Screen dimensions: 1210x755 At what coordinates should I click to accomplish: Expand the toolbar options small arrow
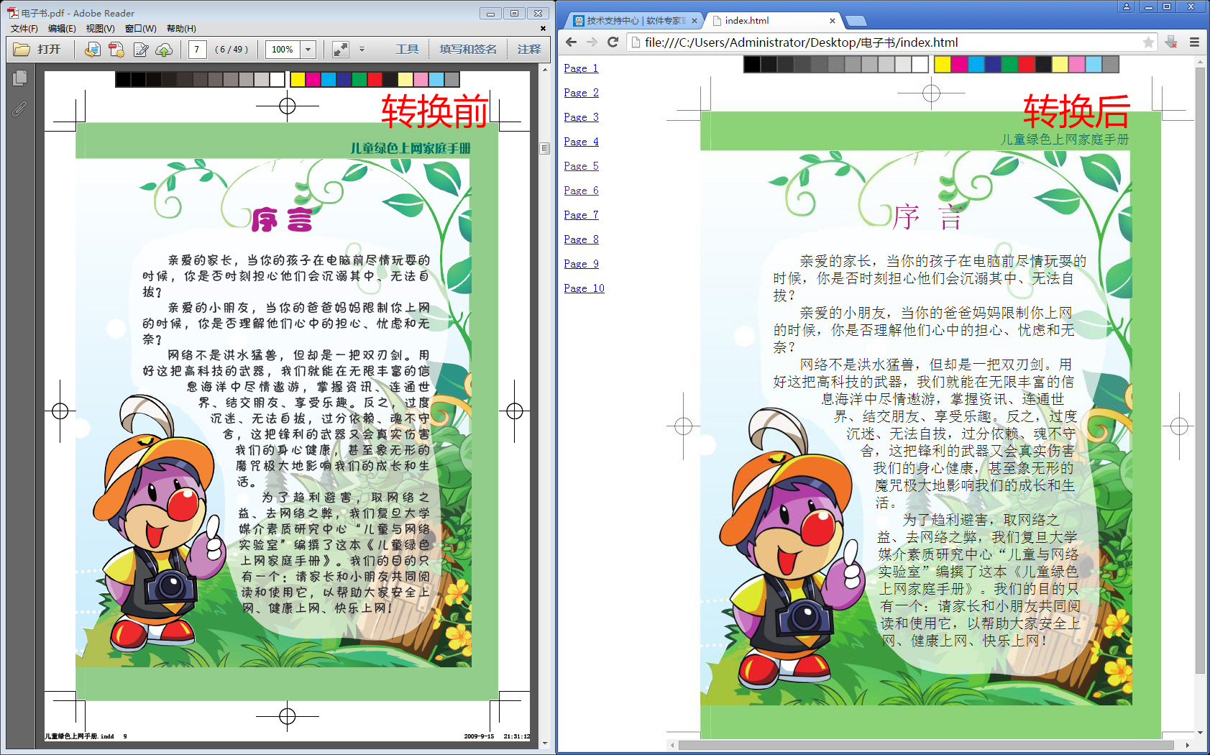tap(362, 49)
